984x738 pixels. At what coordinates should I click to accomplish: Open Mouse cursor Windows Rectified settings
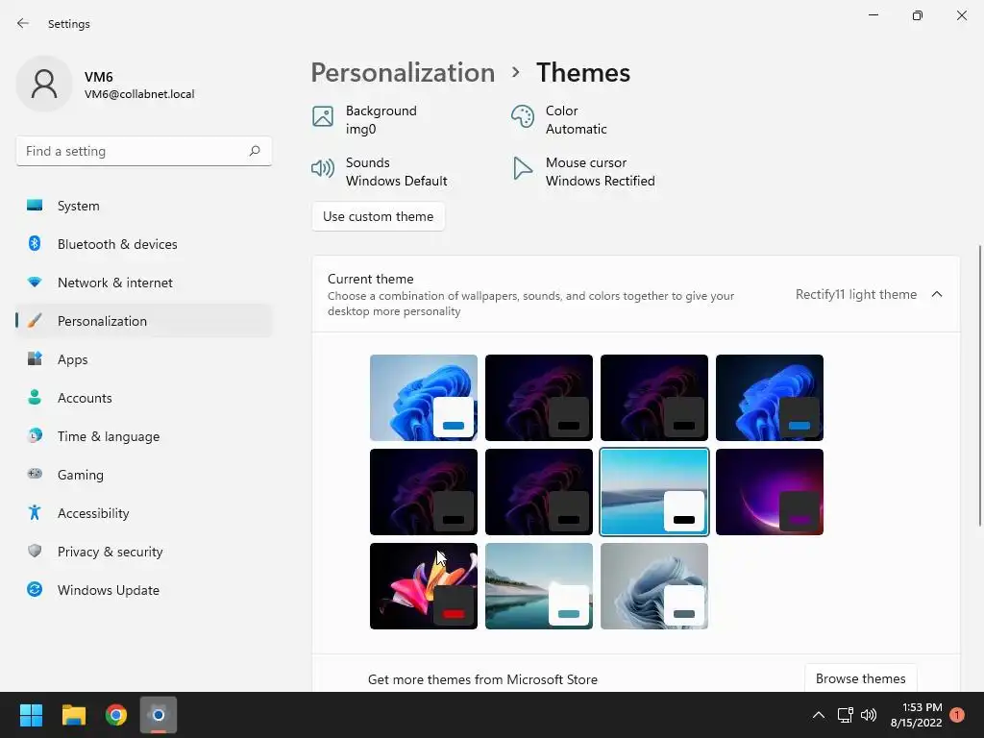coord(583,171)
